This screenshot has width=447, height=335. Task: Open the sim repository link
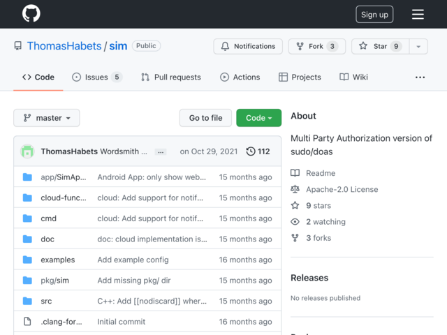click(x=118, y=46)
